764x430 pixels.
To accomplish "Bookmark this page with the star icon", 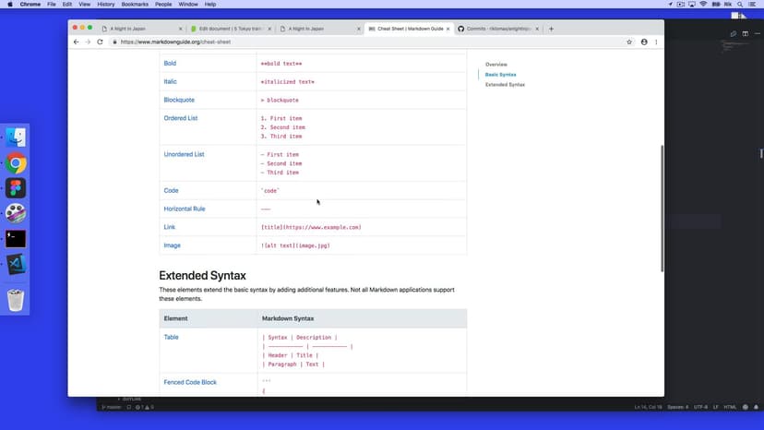I will click(x=629, y=42).
